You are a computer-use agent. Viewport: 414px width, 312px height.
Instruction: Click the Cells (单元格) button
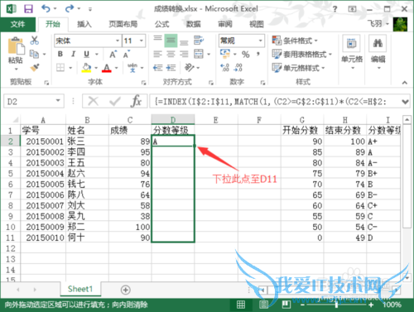click(x=352, y=53)
